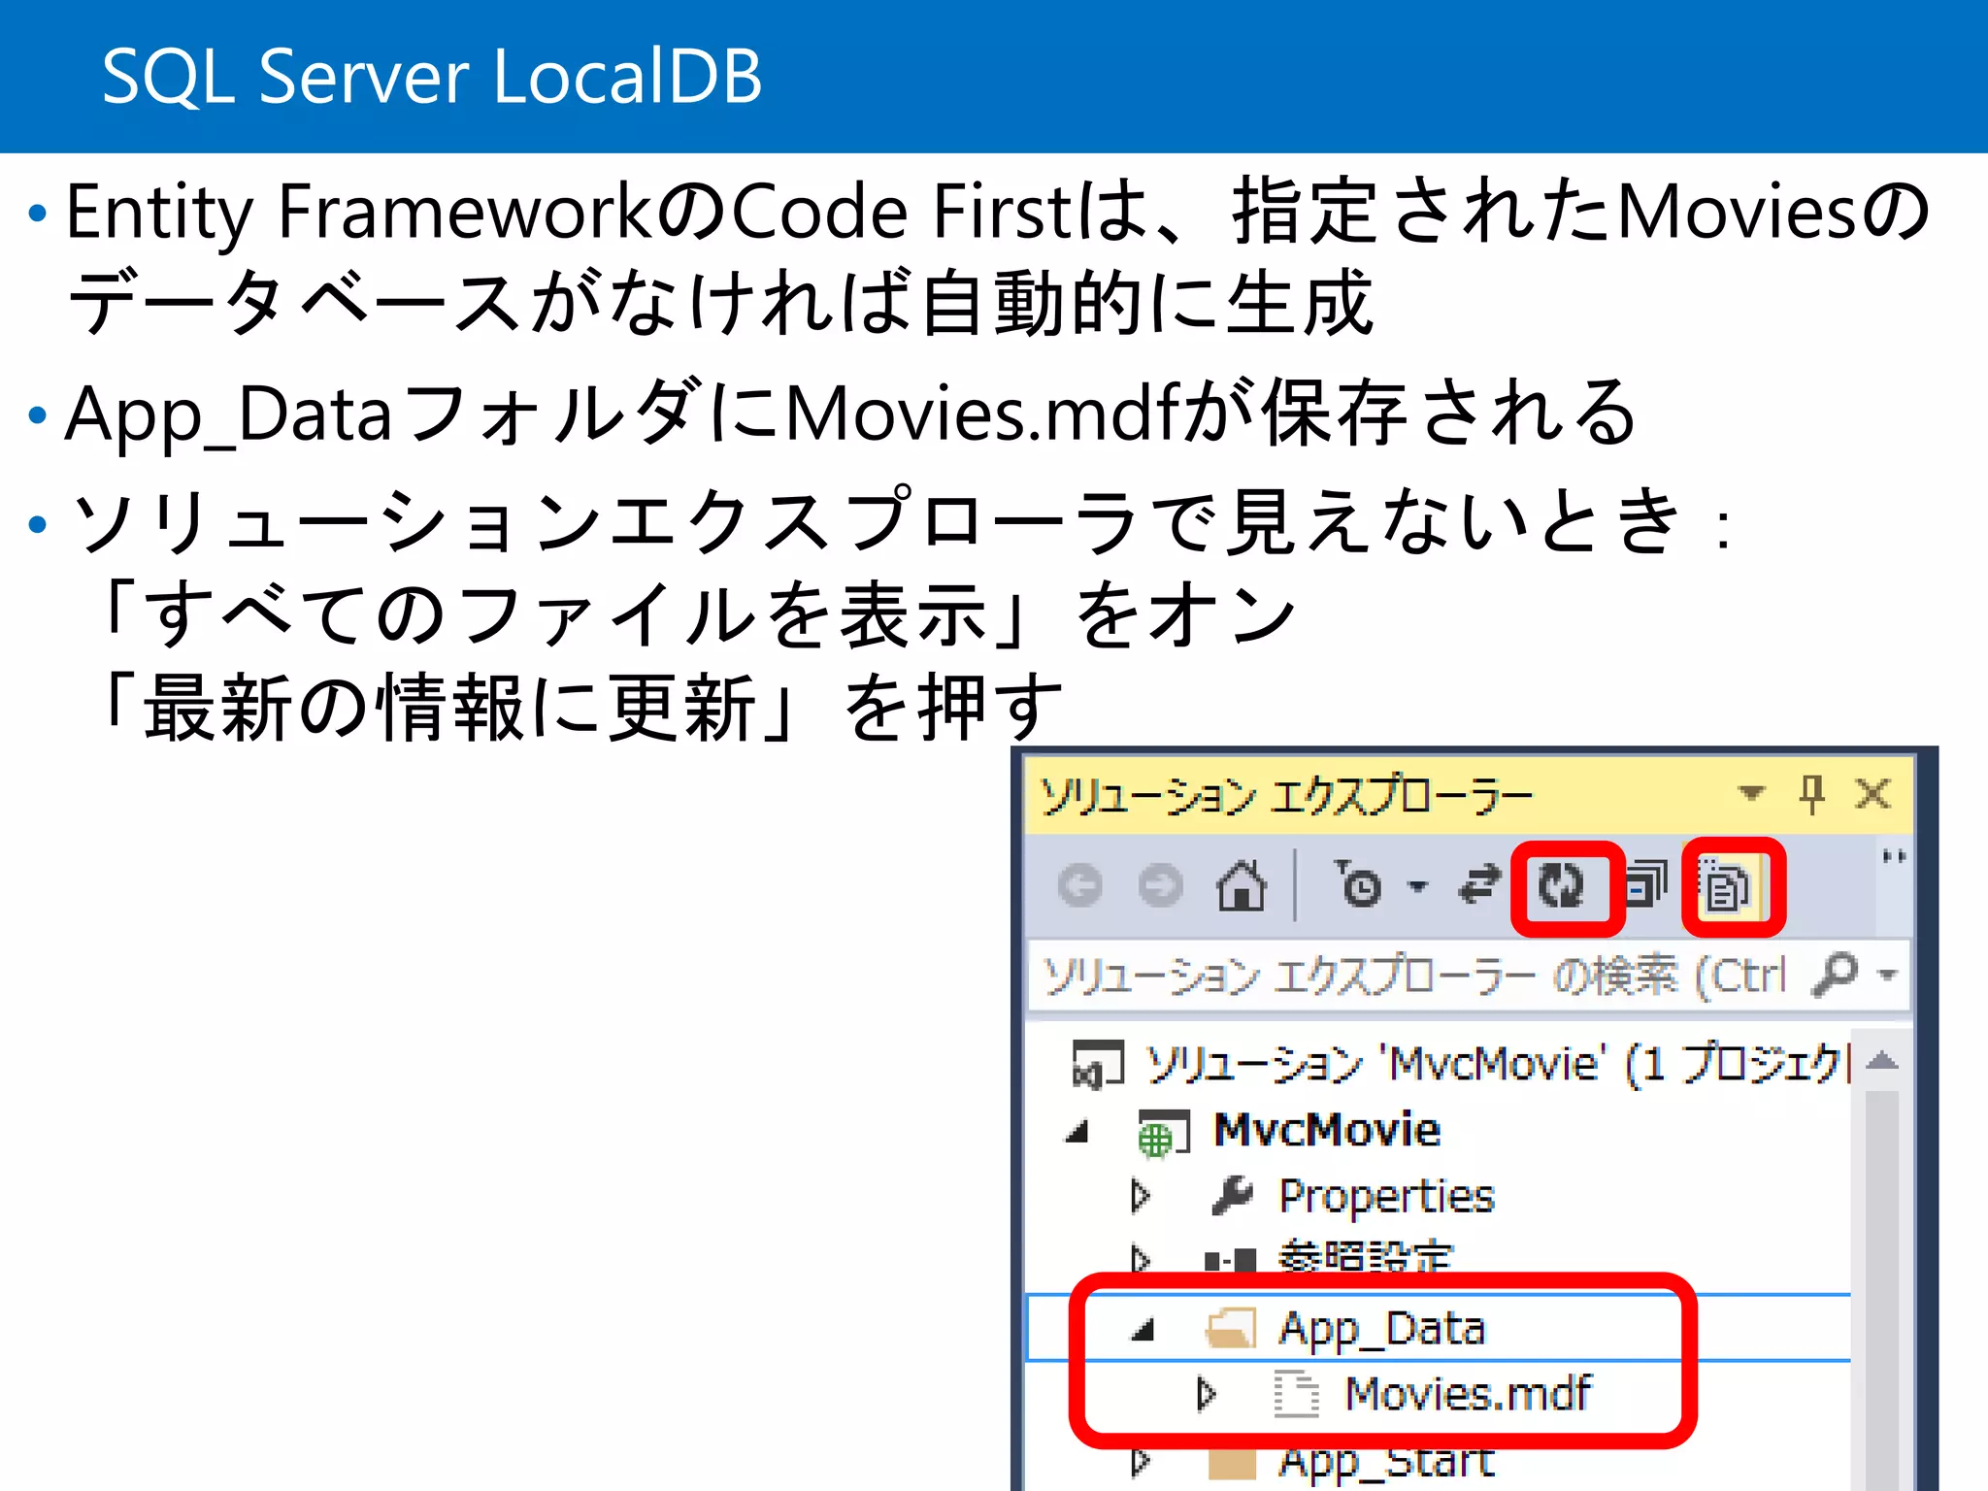Click the Refresh icon in Solution Explorer
Viewport: 1988px width, 1491px height.
[1561, 885]
